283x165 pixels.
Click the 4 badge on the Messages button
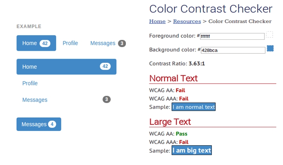(52, 124)
